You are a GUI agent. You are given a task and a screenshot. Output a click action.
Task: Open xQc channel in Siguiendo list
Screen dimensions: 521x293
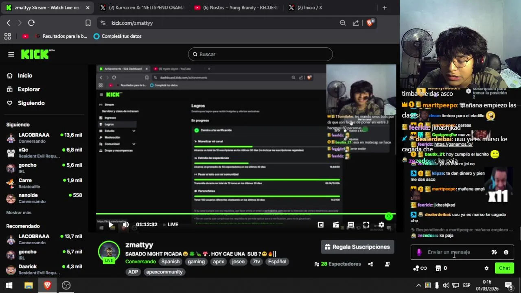click(x=44, y=153)
